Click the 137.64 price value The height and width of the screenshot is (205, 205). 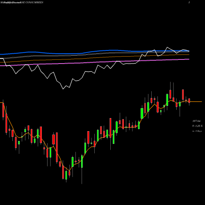coord(196,121)
